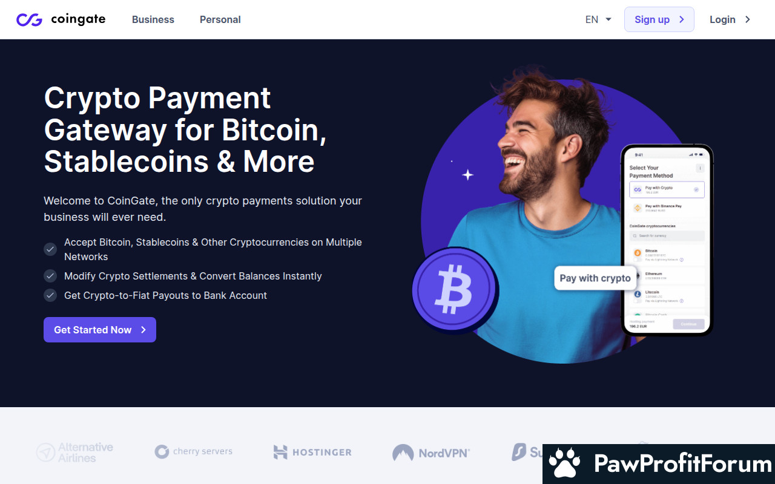
Task: Click the cherry servers logo
Action: [193, 451]
